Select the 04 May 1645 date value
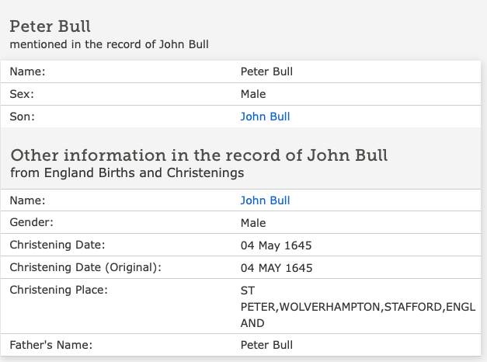 coord(276,245)
